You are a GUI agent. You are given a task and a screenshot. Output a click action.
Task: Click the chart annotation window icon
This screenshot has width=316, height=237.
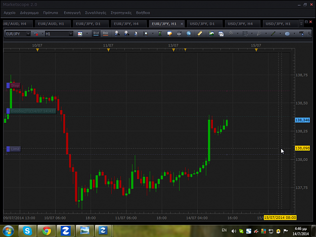point(169,33)
